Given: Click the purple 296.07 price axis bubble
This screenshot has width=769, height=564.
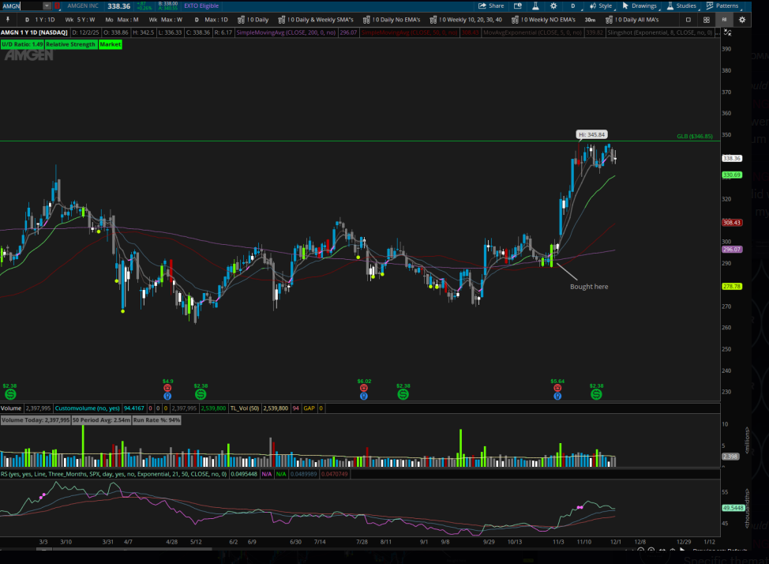Looking at the screenshot, I should click(x=732, y=250).
